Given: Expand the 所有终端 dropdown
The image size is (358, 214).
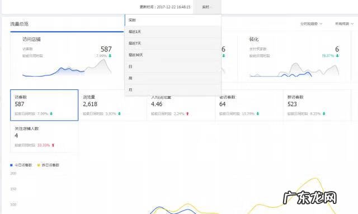Looking at the screenshot, I should tap(345, 23).
